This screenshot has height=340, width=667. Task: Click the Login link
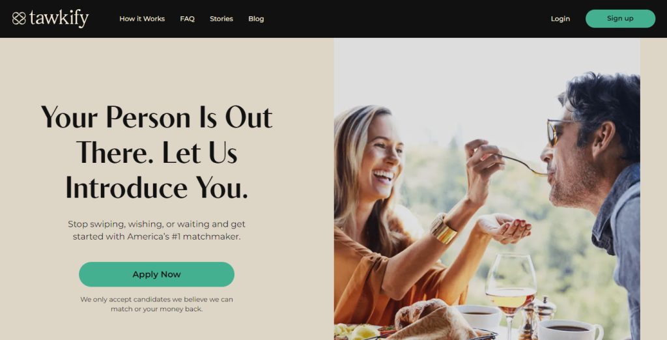pos(560,19)
